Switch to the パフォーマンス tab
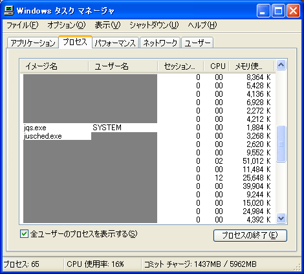 [115, 43]
